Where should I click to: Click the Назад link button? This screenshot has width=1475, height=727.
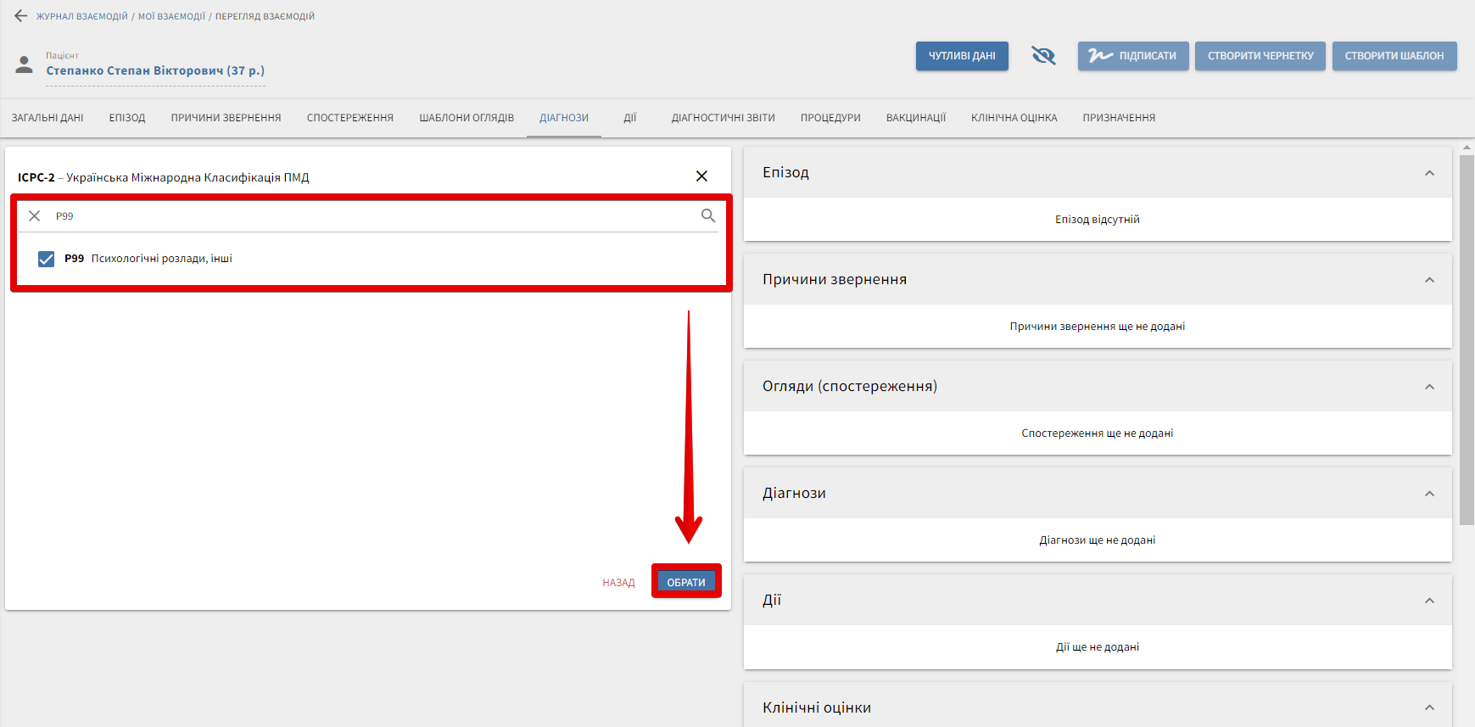pos(618,583)
